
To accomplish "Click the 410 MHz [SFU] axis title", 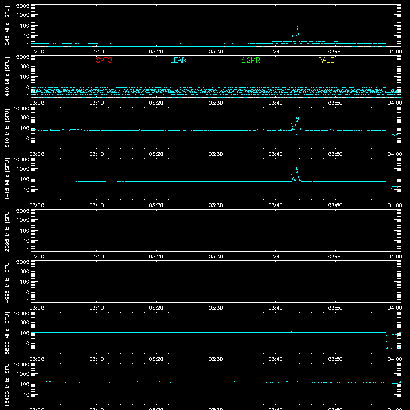I will pos(7,77).
